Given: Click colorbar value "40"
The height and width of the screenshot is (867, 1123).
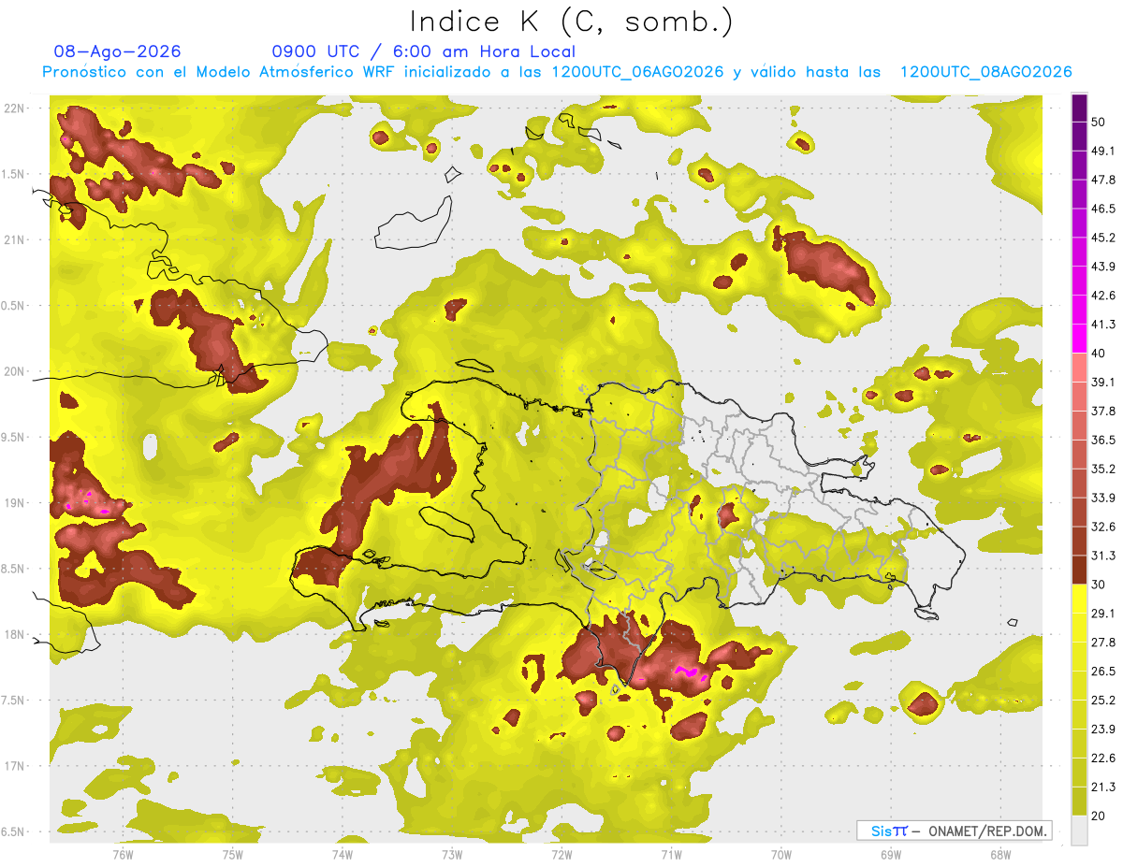Looking at the screenshot, I should [1099, 353].
